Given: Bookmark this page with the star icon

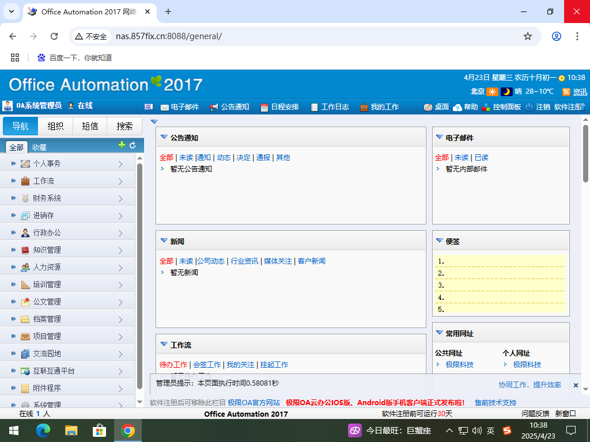Looking at the screenshot, I should coord(528,36).
